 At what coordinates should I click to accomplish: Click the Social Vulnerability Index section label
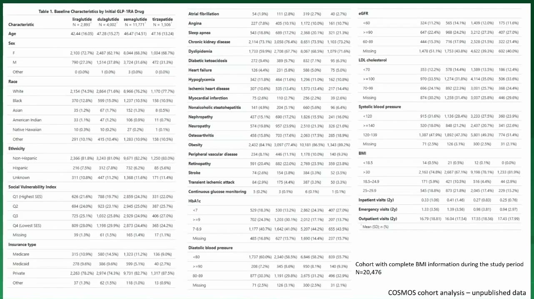click(x=32, y=187)
